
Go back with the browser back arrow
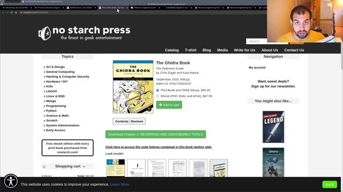click(3, 12)
